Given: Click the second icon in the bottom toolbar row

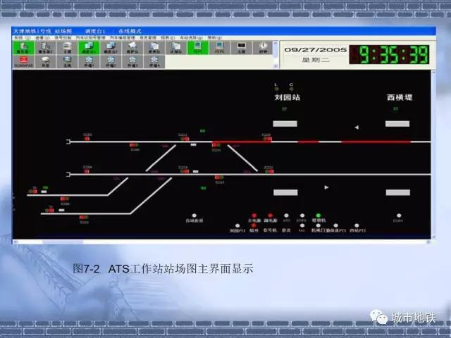Looking at the screenshot, I should pos(45,61).
